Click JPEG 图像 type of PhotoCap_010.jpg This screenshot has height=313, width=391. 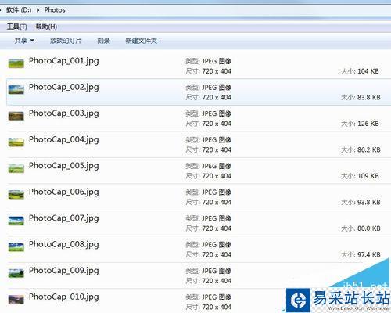217,297
